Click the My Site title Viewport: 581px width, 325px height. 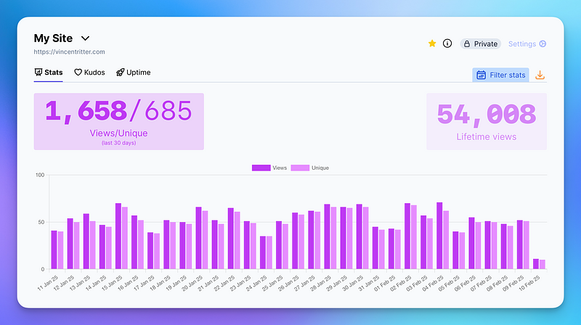(53, 38)
